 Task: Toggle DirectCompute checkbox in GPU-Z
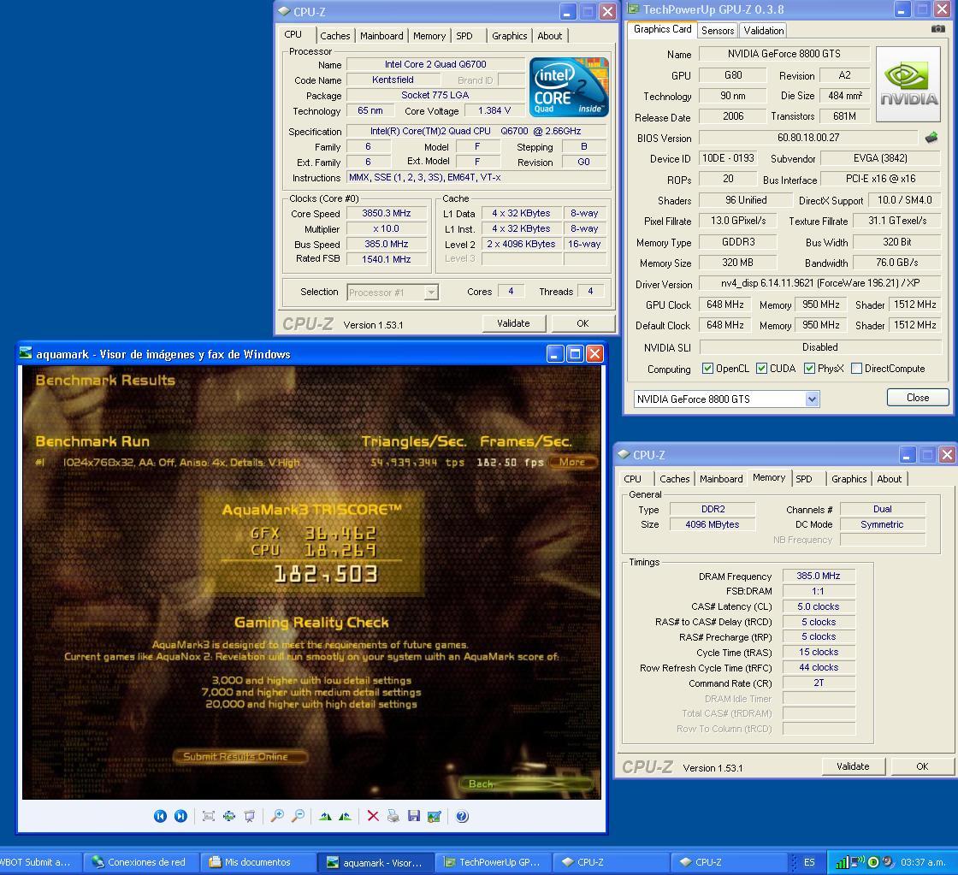tap(856, 369)
